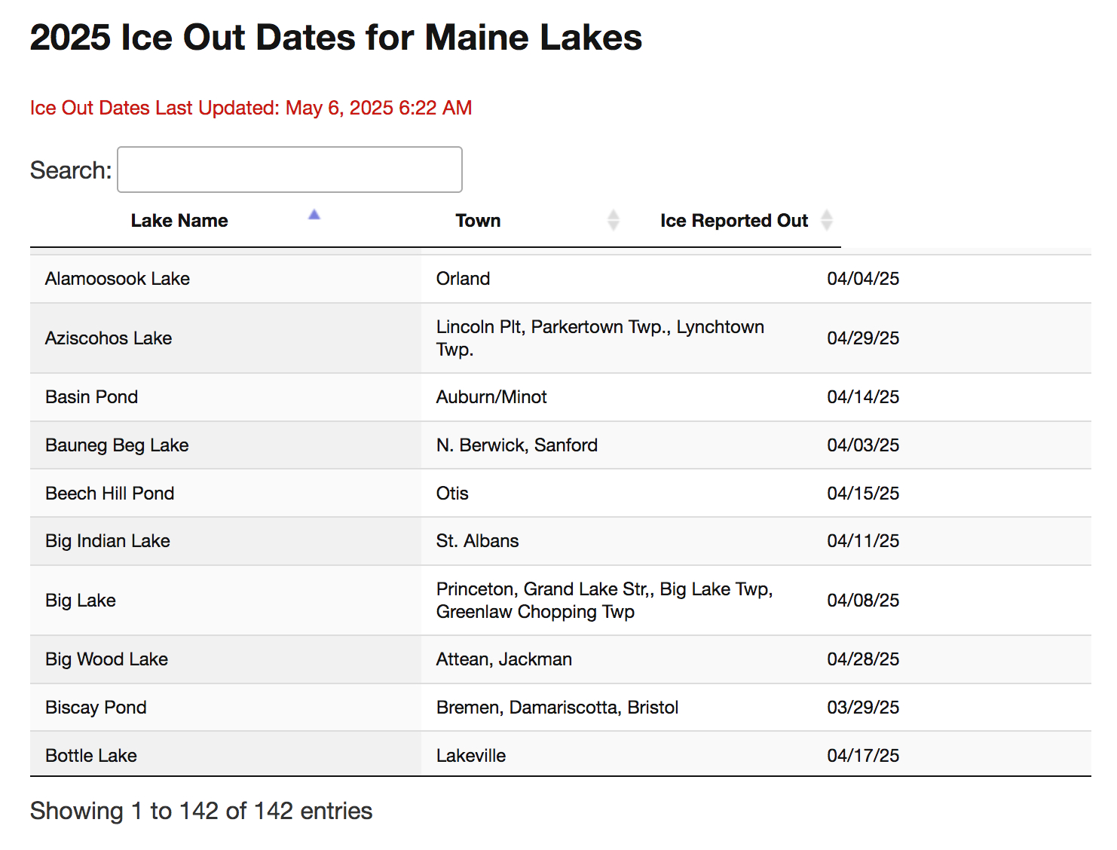Click the Big Indian Lake row
Screen dimensions: 1117x850
click(x=108, y=541)
